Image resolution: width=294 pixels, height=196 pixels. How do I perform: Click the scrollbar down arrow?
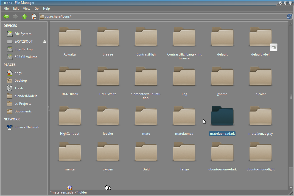coord(291,188)
